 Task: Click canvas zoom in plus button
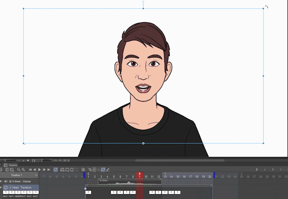click(x=23, y=161)
